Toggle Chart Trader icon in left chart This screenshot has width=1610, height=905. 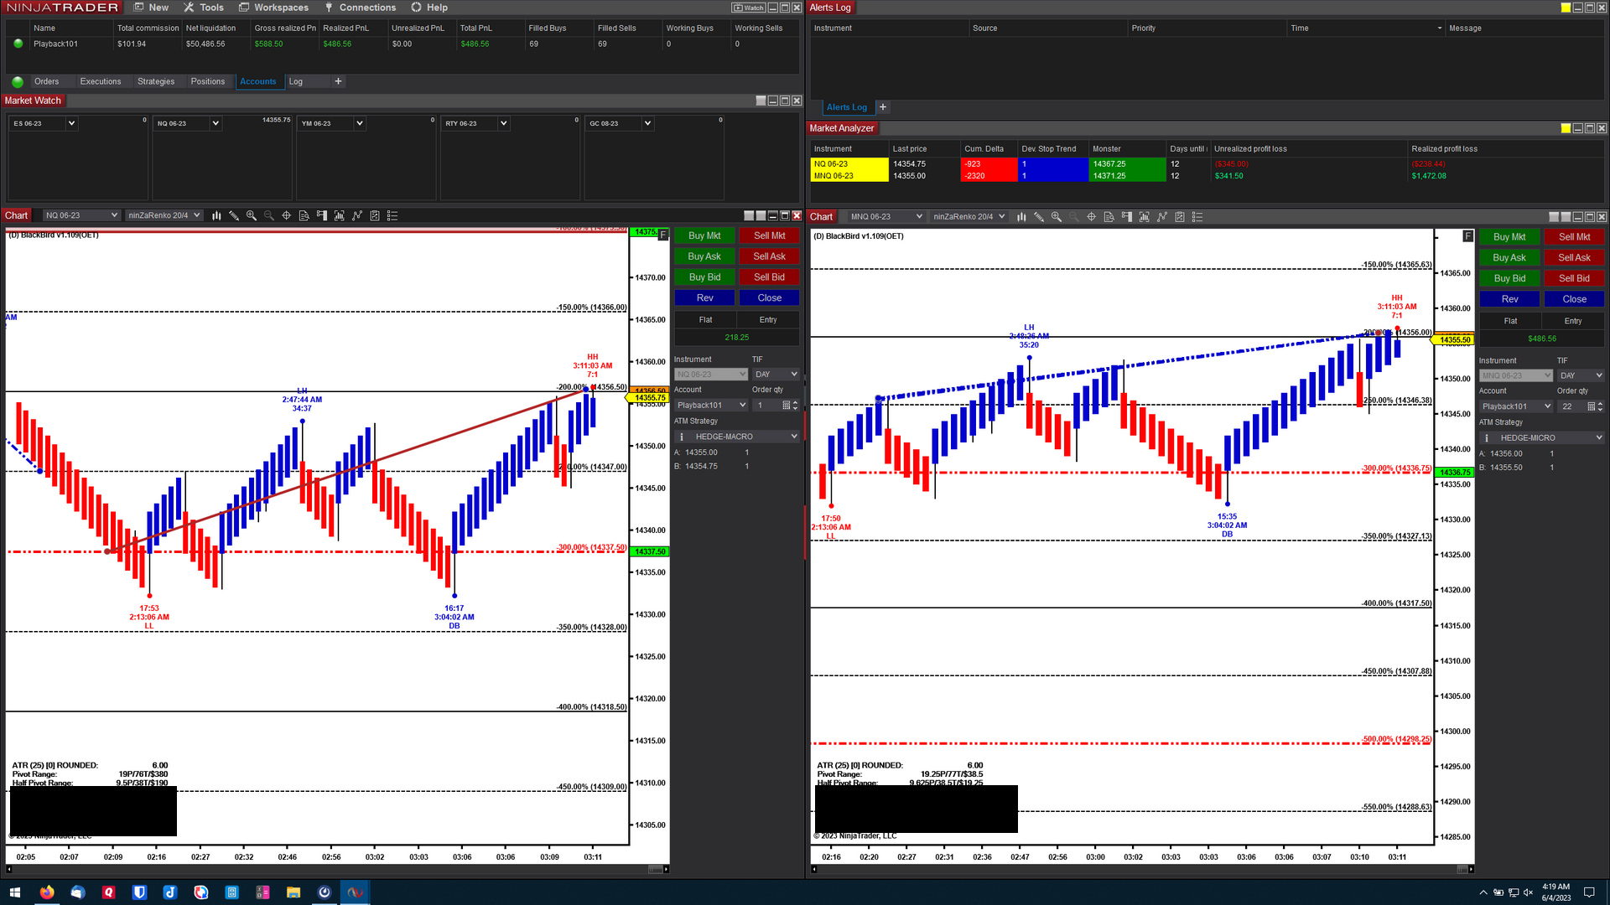click(x=322, y=215)
